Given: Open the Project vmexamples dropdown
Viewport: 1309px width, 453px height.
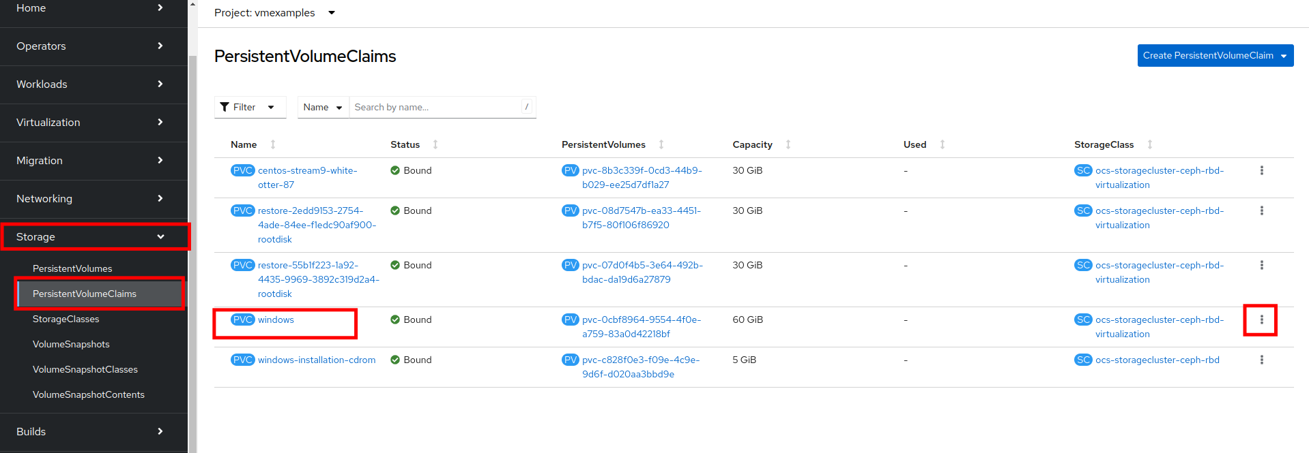Looking at the screenshot, I should coord(274,13).
